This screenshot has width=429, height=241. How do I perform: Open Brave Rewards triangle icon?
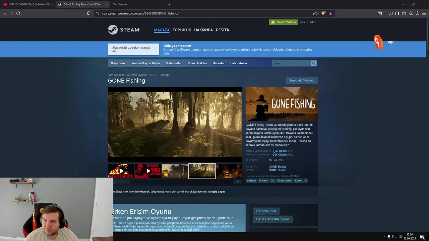pos(330,13)
